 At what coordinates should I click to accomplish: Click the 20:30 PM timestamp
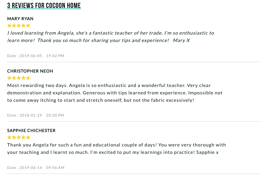point(55,115)
